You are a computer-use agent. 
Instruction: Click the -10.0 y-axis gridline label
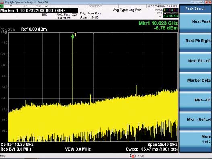4,43
